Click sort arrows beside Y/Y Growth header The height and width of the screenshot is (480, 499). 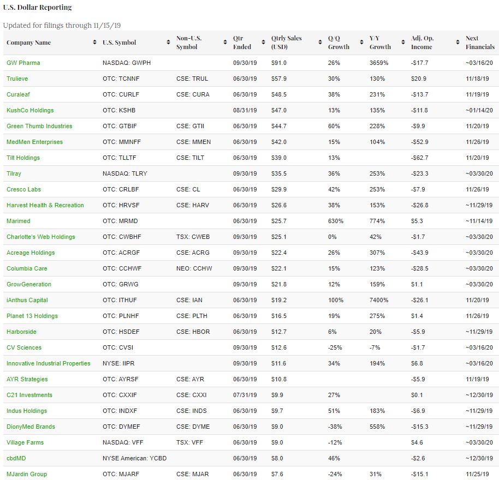point(402,43)
